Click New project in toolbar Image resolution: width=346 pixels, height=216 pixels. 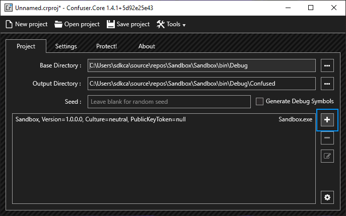(27, 24)
